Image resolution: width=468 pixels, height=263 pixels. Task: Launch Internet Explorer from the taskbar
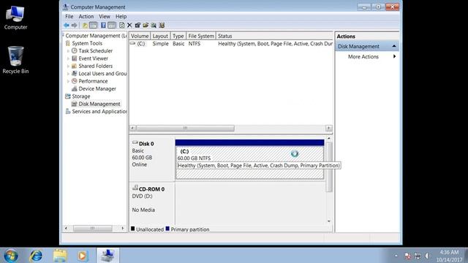point(36,256)
